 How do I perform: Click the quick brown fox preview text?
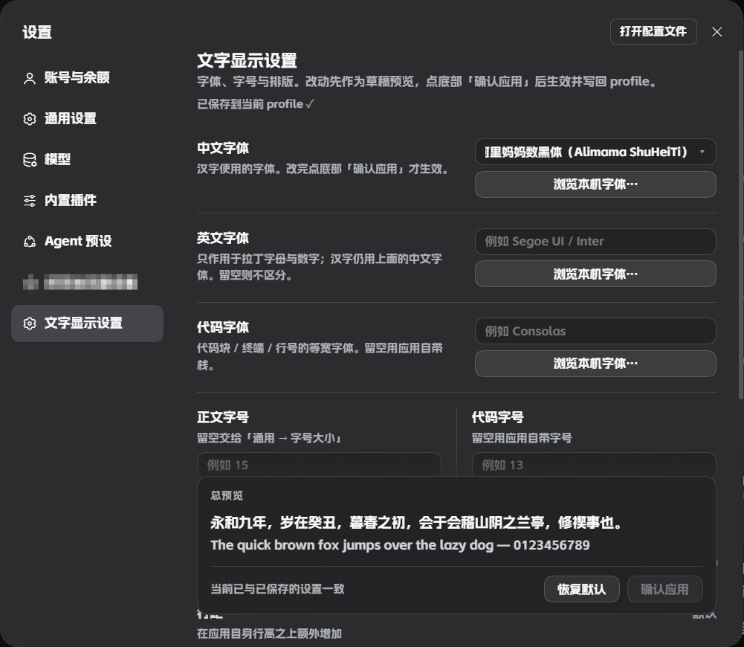(400, 545)
